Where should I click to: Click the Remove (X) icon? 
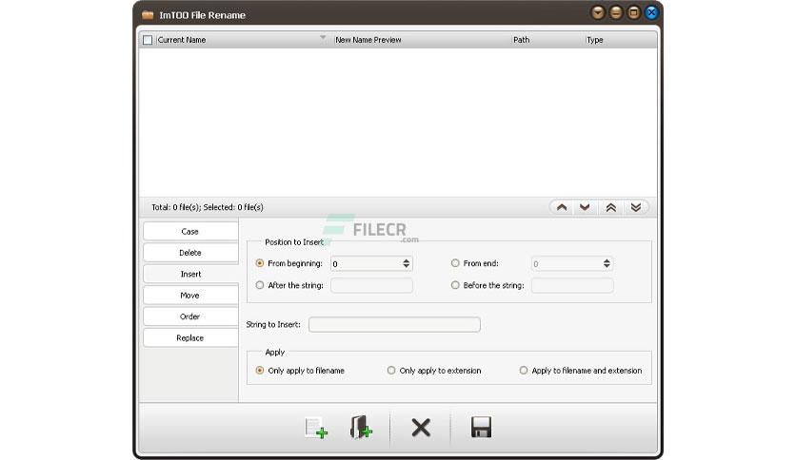click(421, 428)
